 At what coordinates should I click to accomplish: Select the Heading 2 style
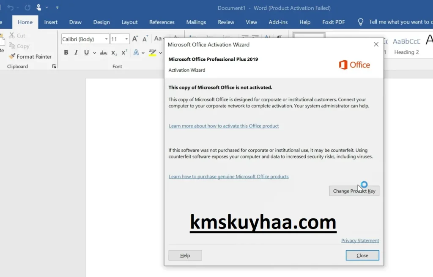[x=406, y=45]
